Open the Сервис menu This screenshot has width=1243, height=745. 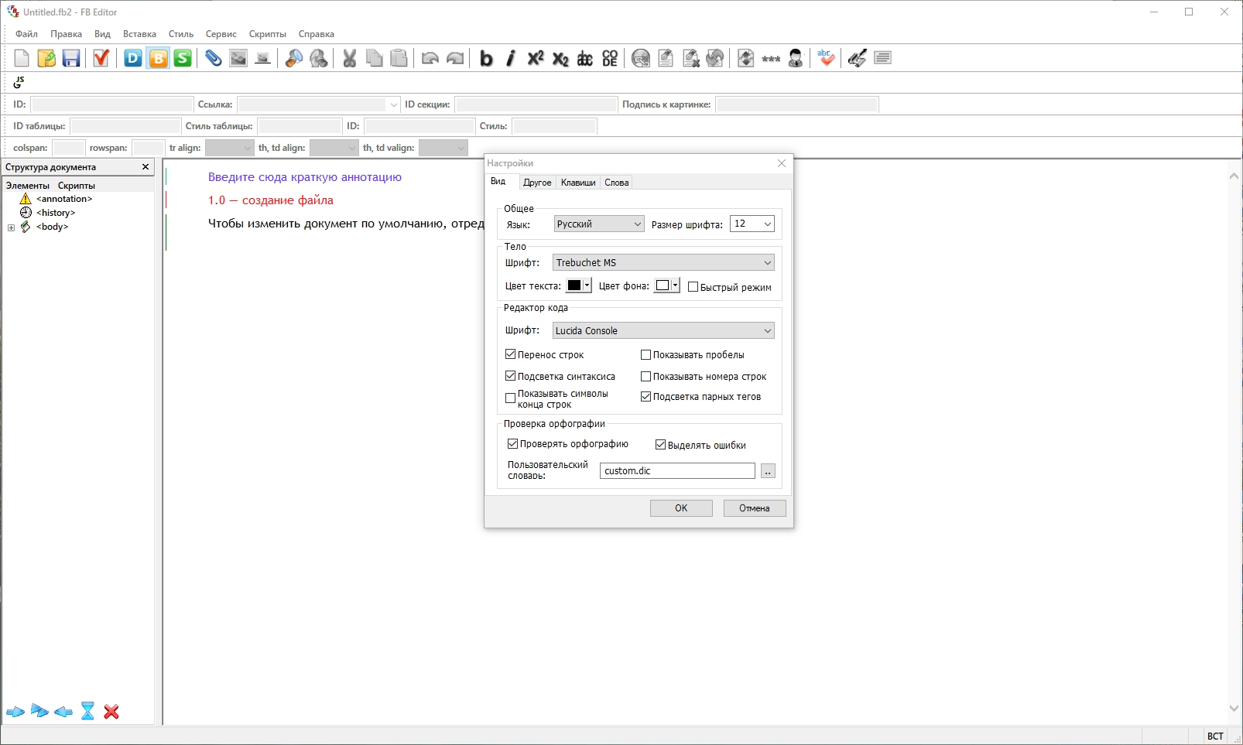tap(221, 34)
